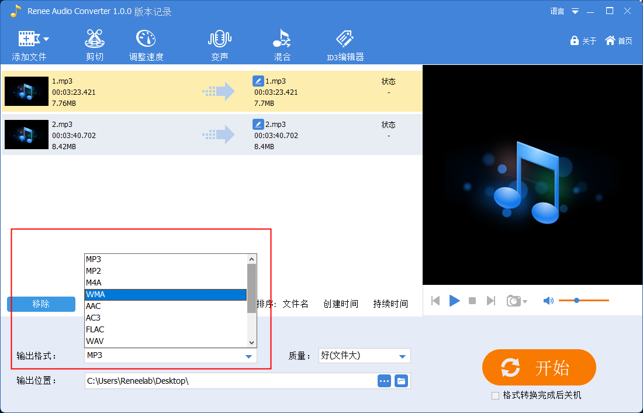Skip to next track in player

491,301
